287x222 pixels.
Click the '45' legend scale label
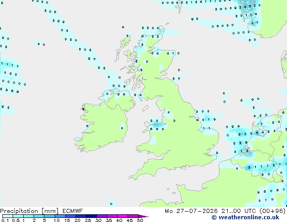coord(129,220)
